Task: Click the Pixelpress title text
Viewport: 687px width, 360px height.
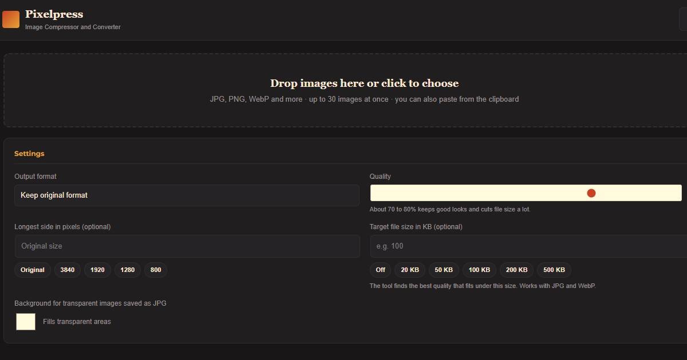Action: point(54,14)
